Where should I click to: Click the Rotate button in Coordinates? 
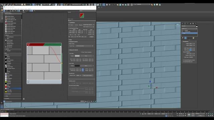91,37
